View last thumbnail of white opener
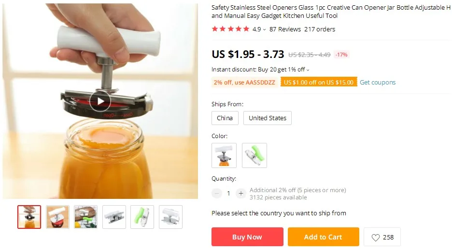452x252 pixels. coord(170,217)
